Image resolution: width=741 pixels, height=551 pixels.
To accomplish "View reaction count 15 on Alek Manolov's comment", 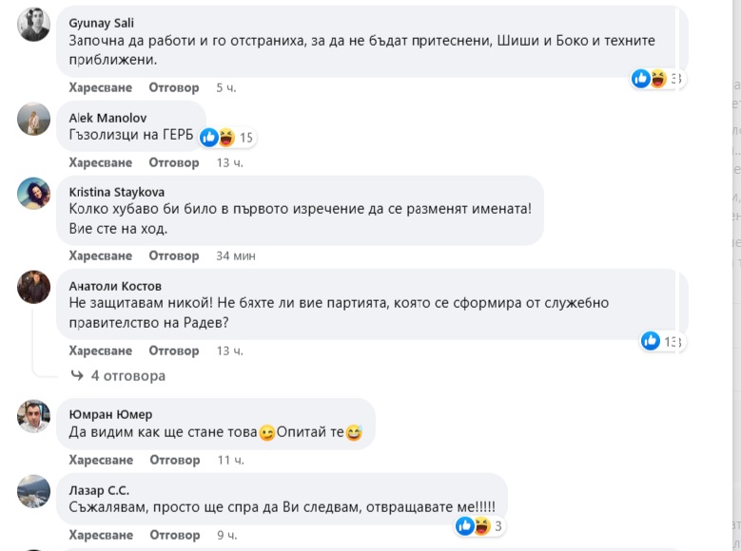I will 246,138.
